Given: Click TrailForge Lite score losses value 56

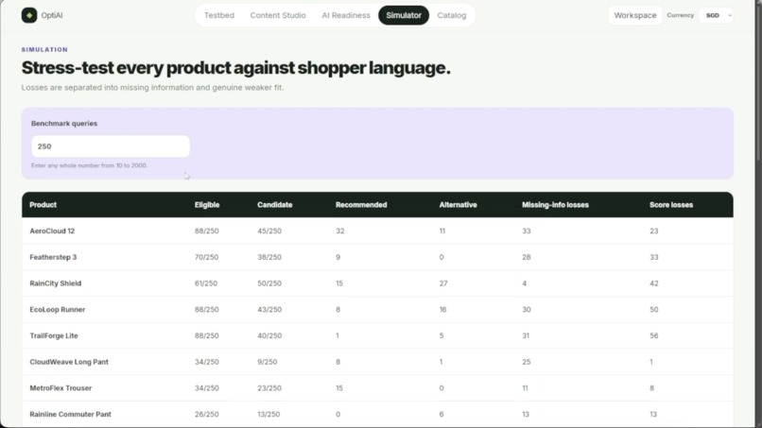Looking at the screenshot, I should click(x=653, y=335).
